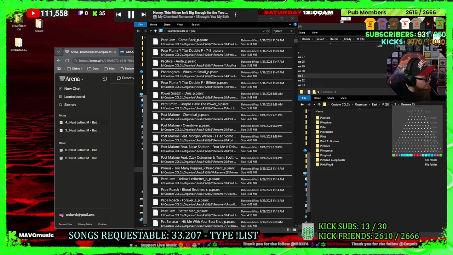Expand the ribbon in search Explorer
Viewport: 453px width, 255px height.
pyautogui.click(x=290, y=24)
